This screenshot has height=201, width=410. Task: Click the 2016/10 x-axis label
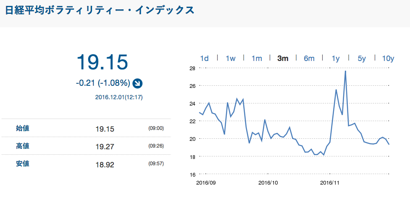(268, 183)
